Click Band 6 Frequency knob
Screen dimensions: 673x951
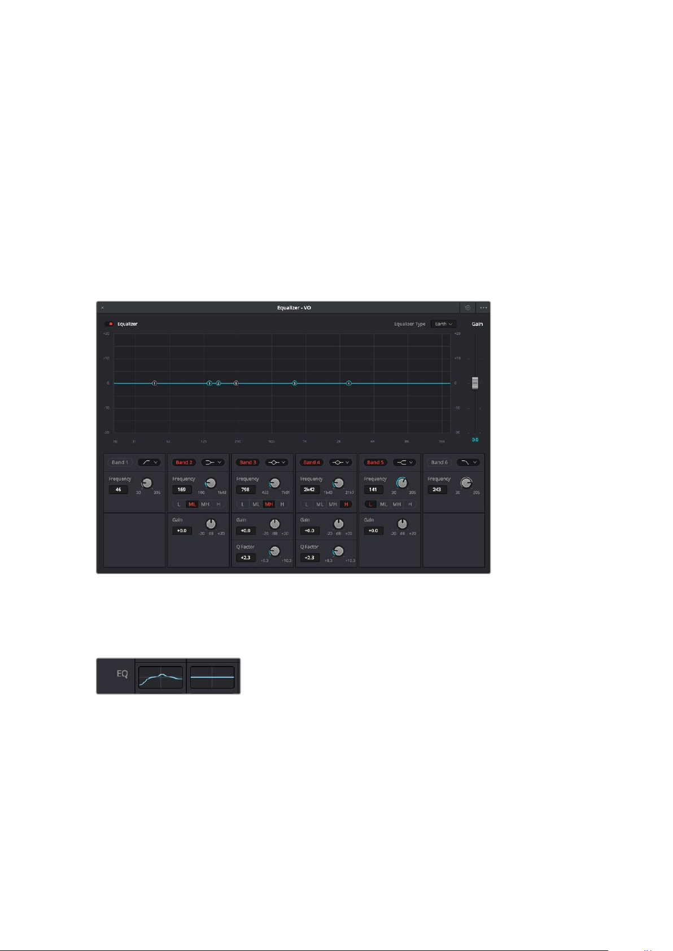point(466,483)
